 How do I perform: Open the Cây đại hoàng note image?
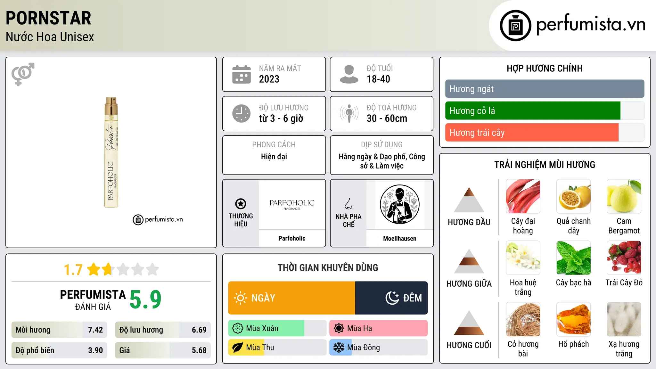pos(523,196)
